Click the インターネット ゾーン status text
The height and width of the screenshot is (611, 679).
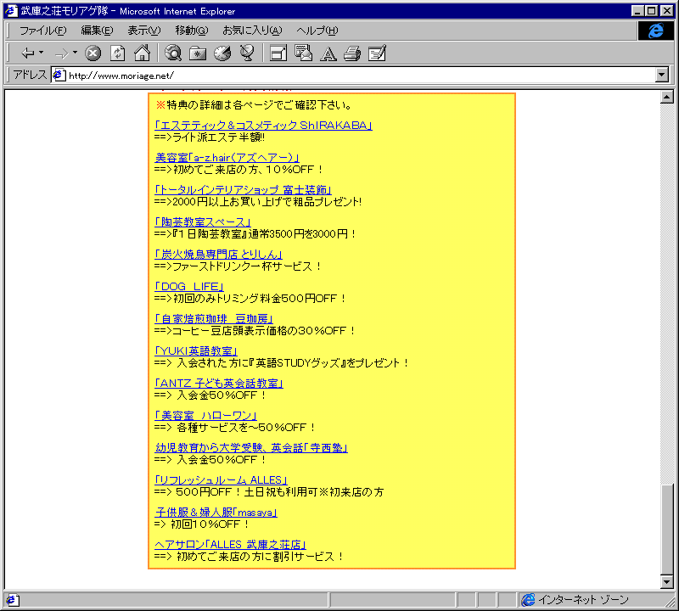tap(583, 600)
